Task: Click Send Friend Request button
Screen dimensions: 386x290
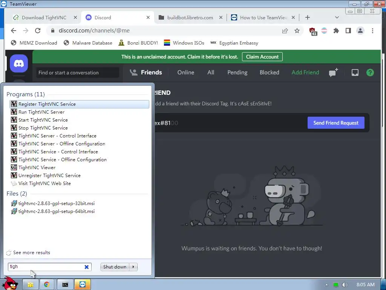Action: click(x=336, y=123)
